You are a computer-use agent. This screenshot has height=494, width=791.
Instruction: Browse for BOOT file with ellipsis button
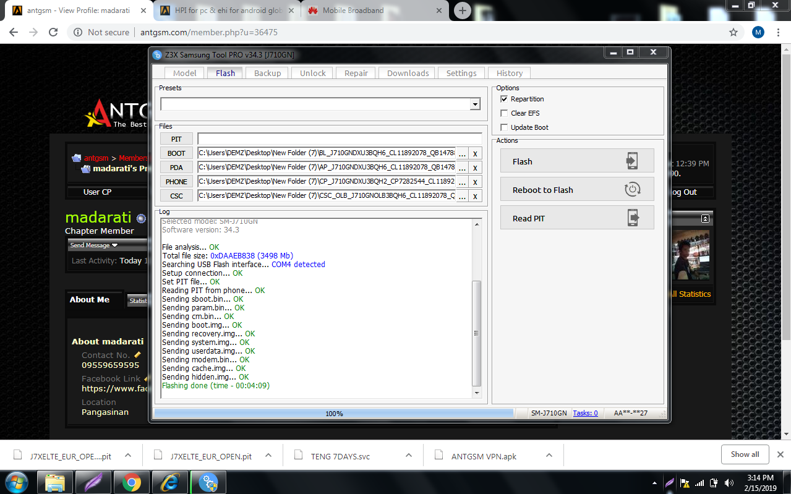point(462,153)
